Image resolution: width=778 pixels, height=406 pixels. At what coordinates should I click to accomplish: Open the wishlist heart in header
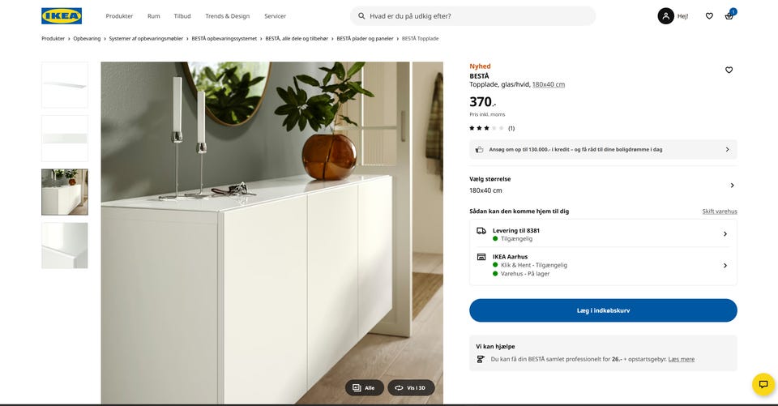tap(709, 16)
